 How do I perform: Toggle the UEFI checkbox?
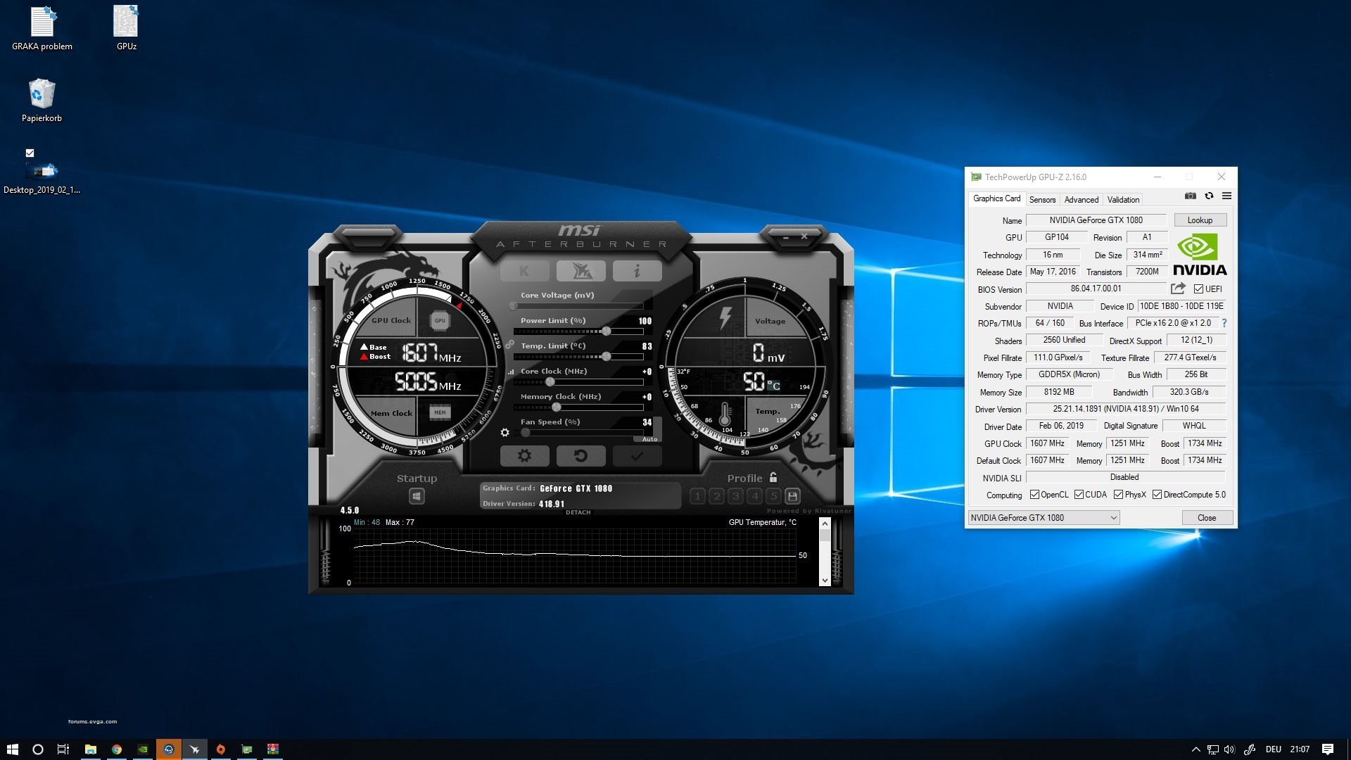coord(1198,289)
